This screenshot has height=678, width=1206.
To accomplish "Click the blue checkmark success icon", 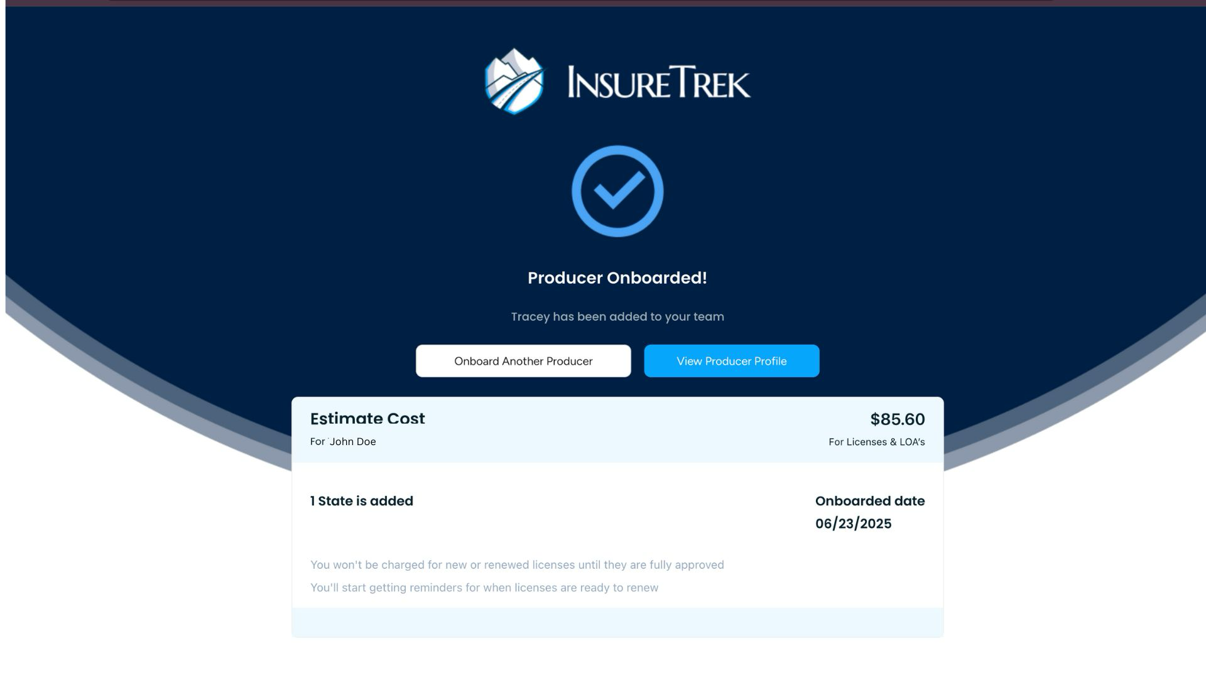I will (617, 193).
